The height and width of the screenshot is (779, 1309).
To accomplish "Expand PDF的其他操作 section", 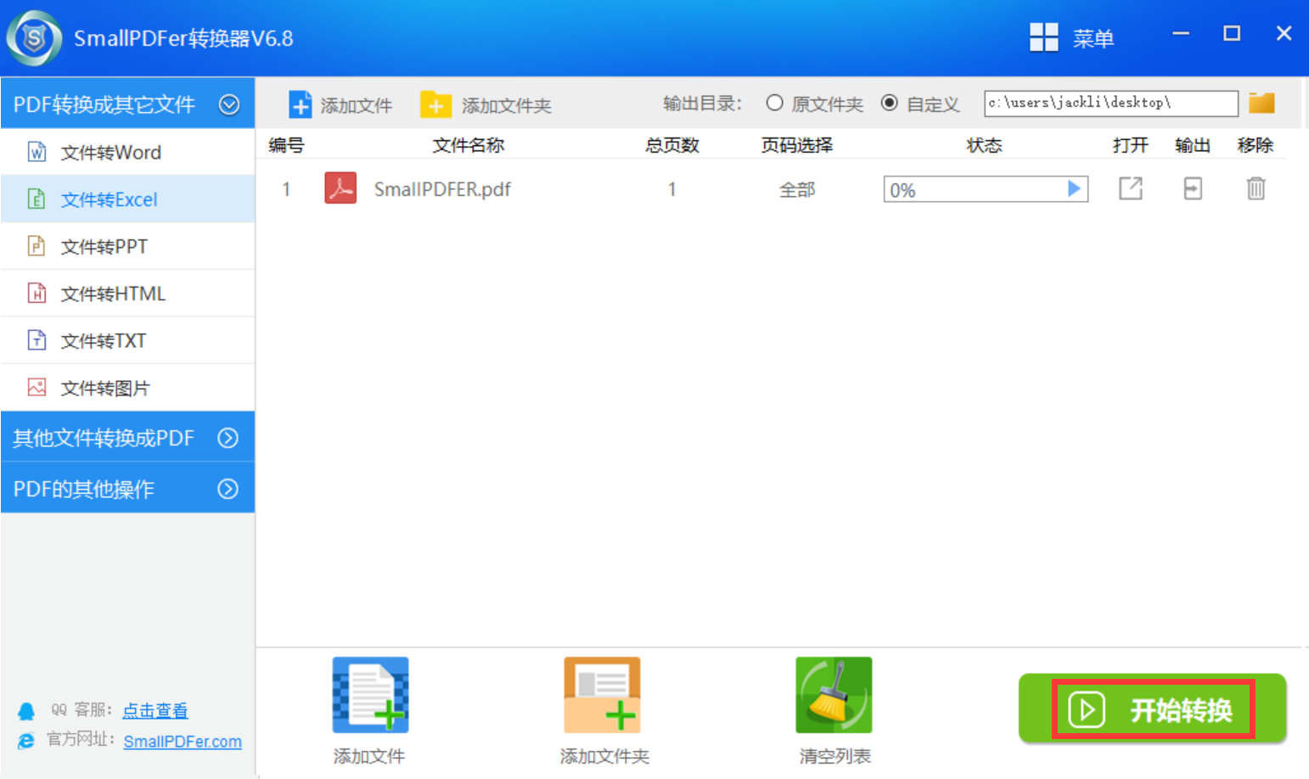I will pyautogui.click(x=228, y=489).
